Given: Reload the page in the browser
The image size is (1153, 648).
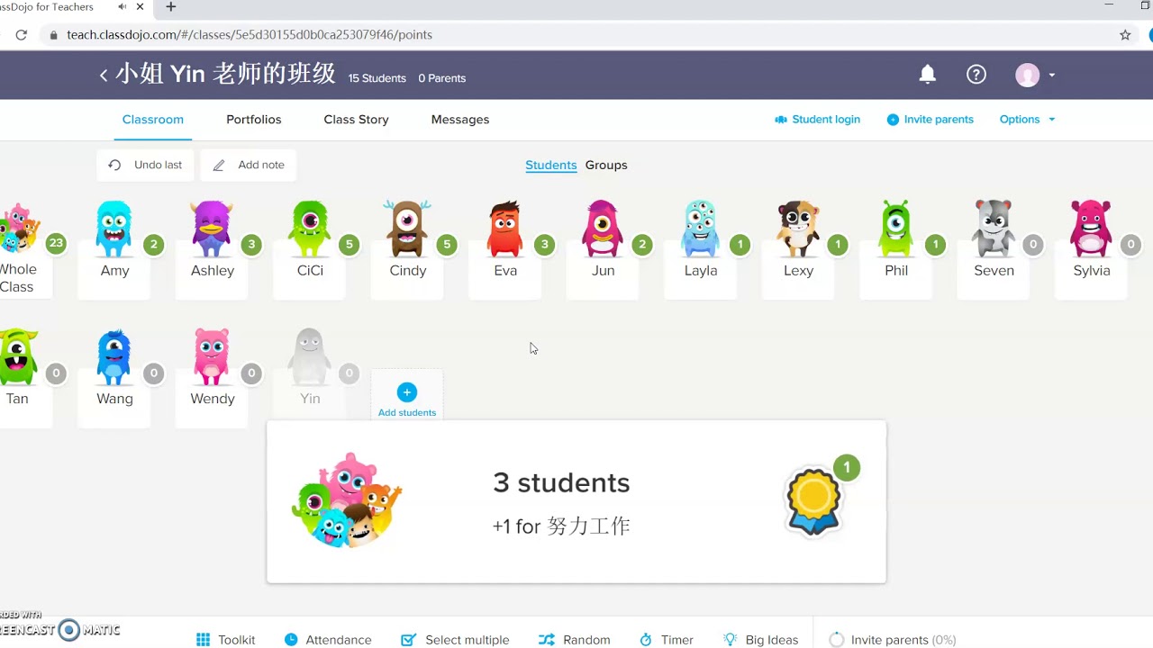Looking at the screenshot, I should [22, 35].
